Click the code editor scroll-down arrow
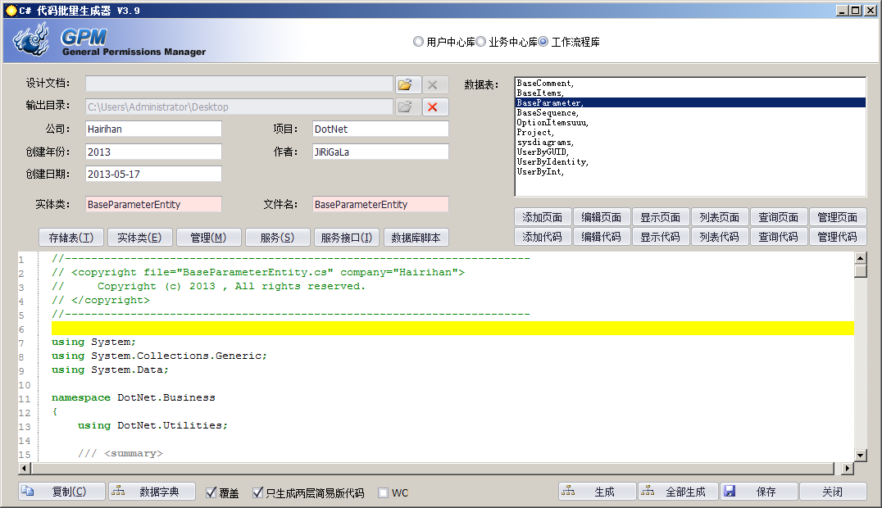 tap(860, 455)
